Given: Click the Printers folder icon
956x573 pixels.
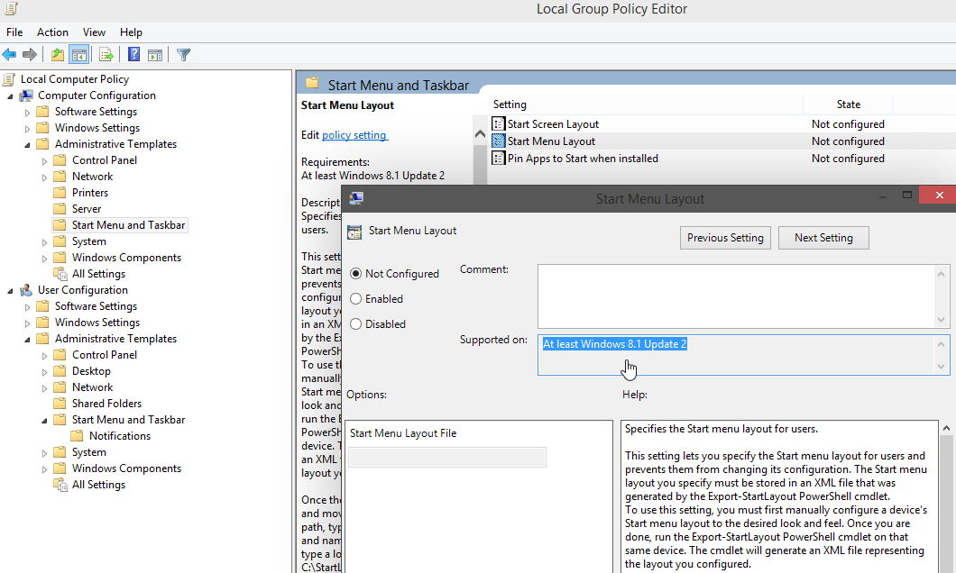Looking at the screenshot, I should point(60,193).
